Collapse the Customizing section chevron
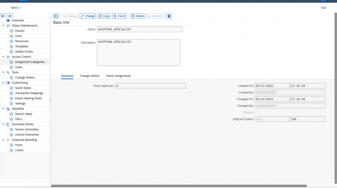 [x=3, y=83]
